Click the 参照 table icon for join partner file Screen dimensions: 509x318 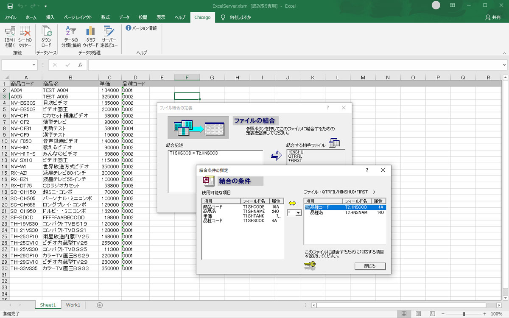(334, 142)
